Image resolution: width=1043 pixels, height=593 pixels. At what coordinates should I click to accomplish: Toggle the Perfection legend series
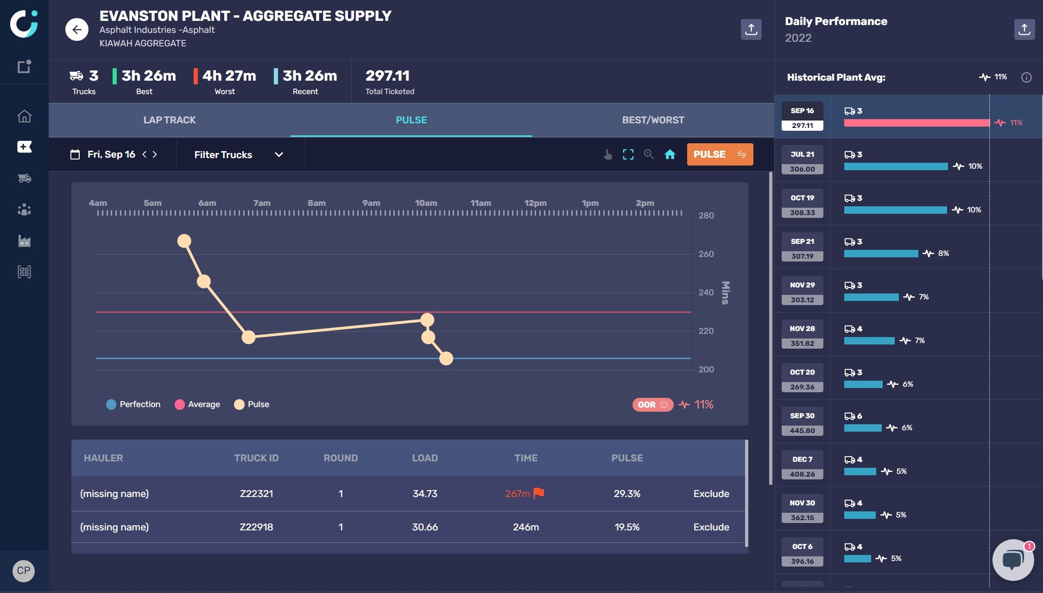pyautogui.click(x=133, y=404)
